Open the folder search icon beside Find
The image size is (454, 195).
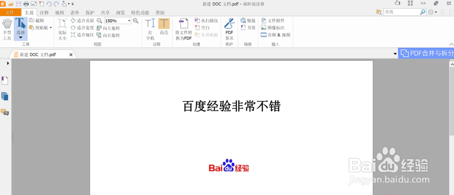tap(379, 12)
